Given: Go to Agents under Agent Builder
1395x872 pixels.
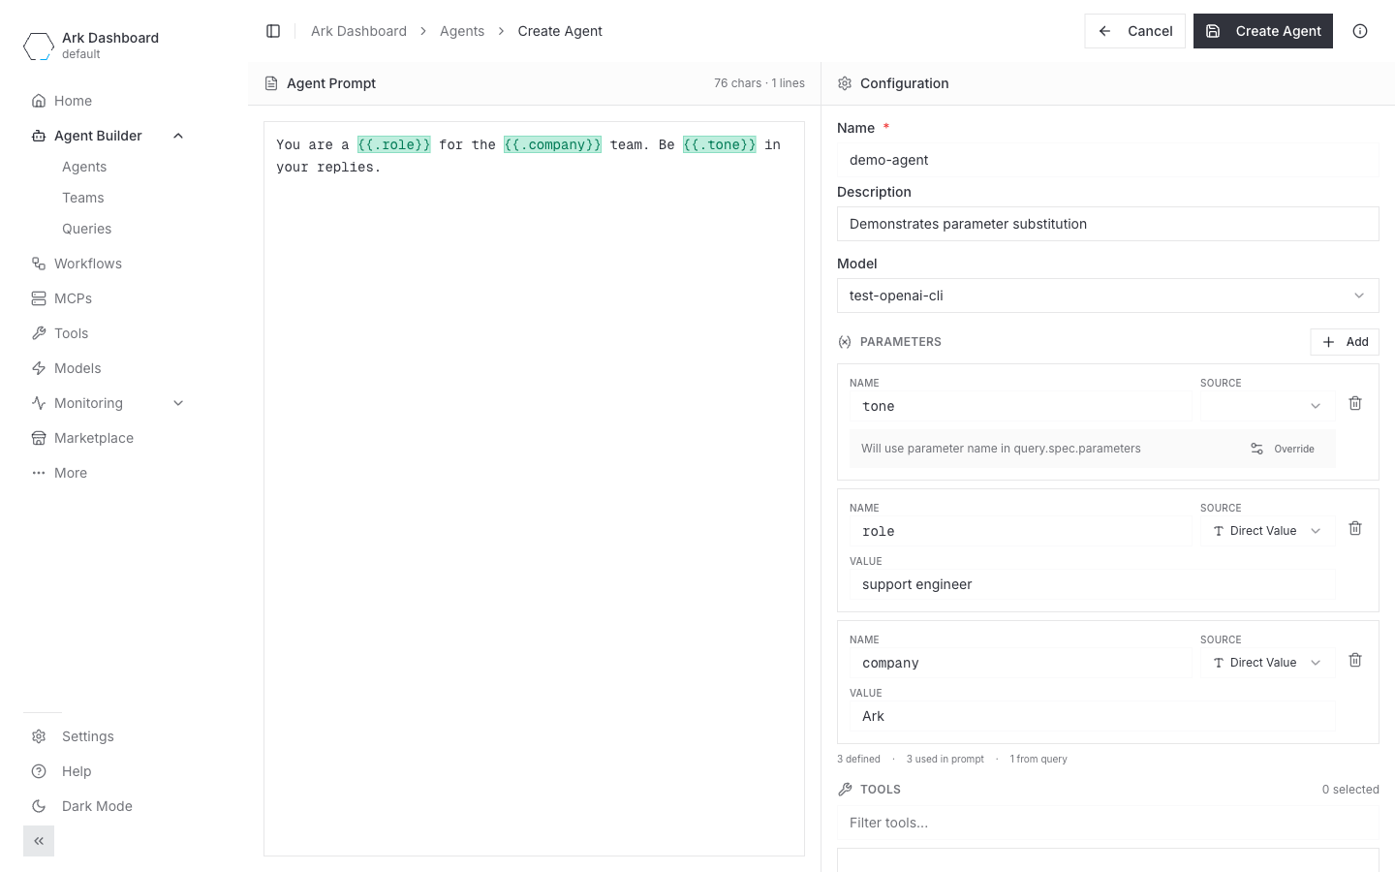Looking at the screenshot, I should 84,167.
